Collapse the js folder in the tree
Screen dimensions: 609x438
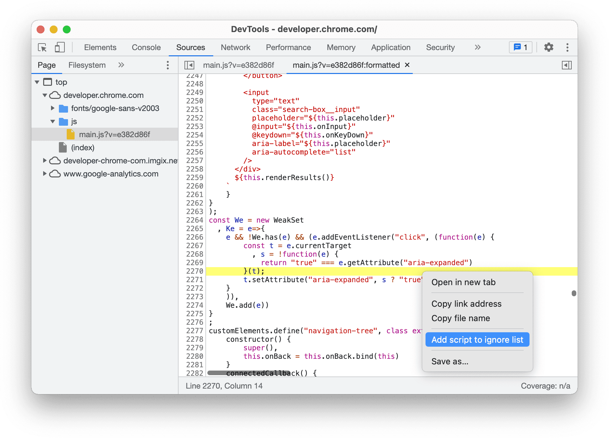[53, 121]
